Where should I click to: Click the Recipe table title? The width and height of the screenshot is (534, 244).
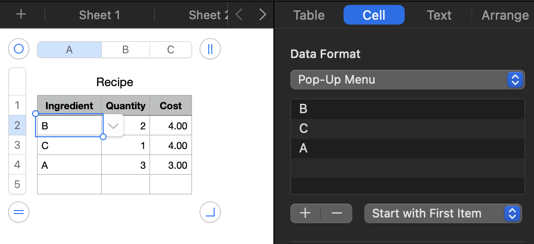(x=114, y=82)
